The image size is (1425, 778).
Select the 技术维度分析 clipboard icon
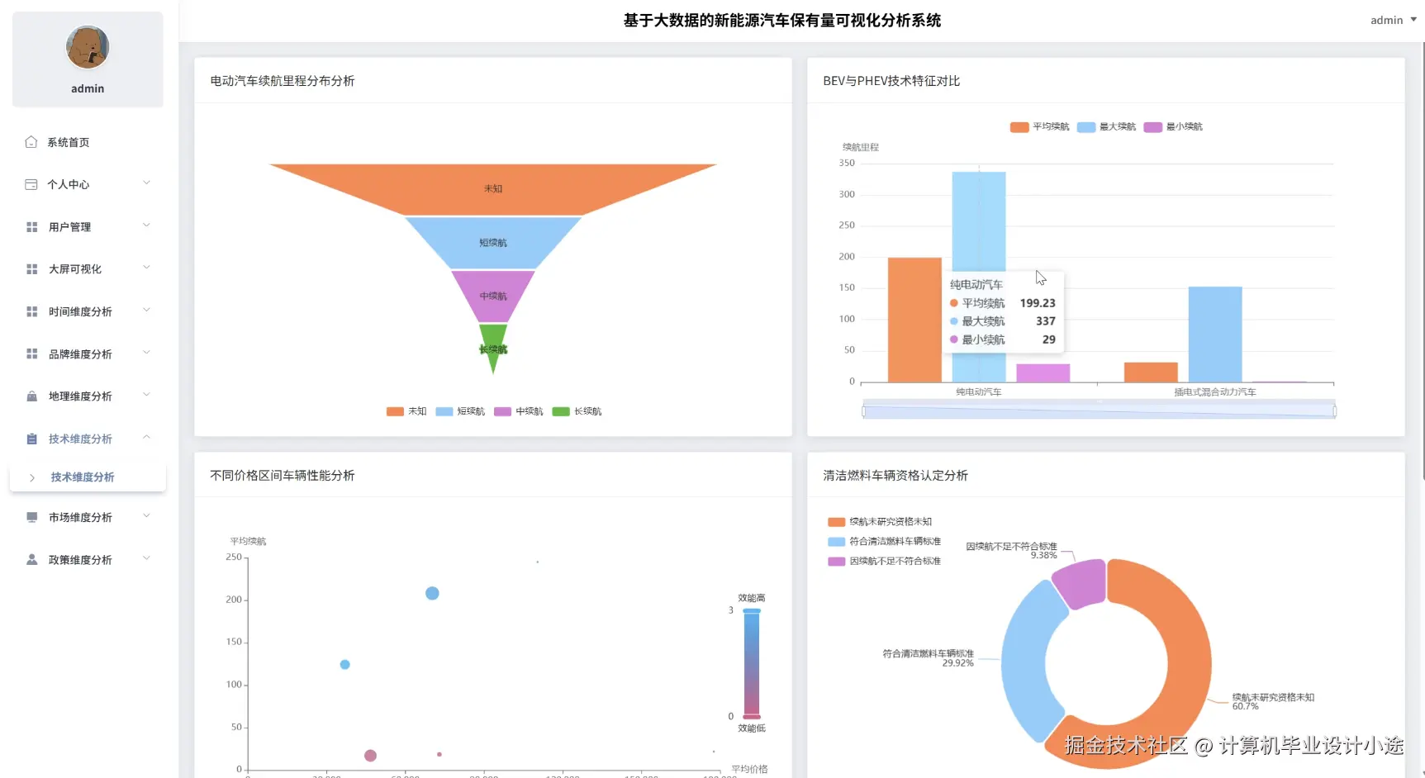pyautogui.click(x=31, y=438)
